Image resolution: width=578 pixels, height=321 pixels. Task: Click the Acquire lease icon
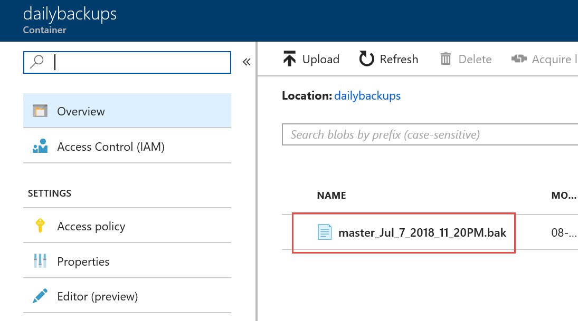click(519, 59)
